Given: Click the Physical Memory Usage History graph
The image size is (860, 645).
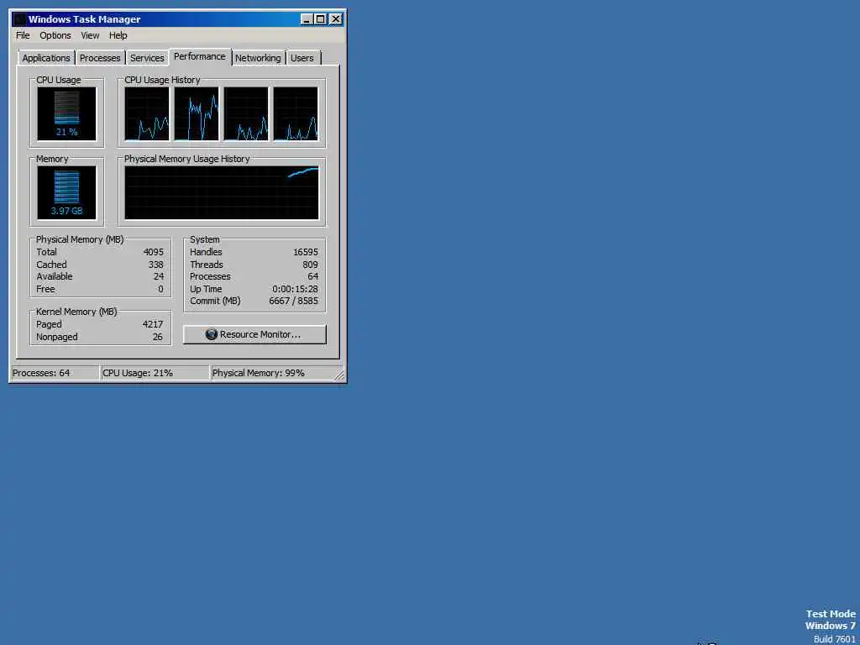Looking at the screenshot, I should tap(222, 193).
